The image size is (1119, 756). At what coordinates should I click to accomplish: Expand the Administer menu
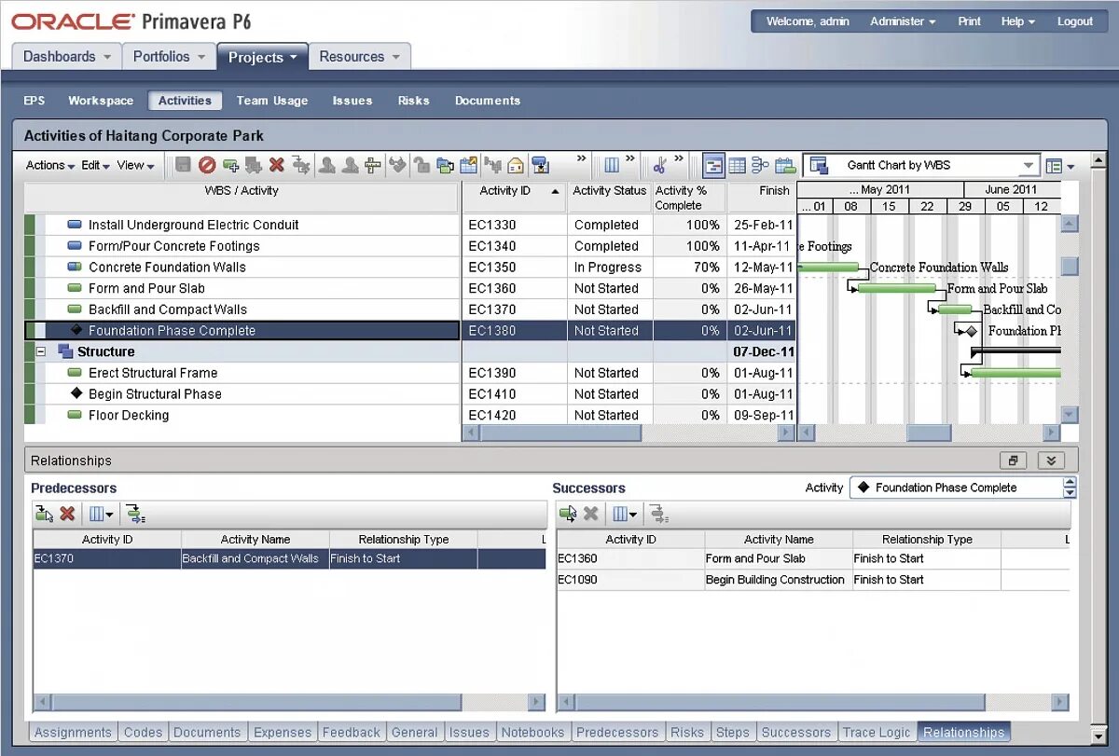(903, 21)
